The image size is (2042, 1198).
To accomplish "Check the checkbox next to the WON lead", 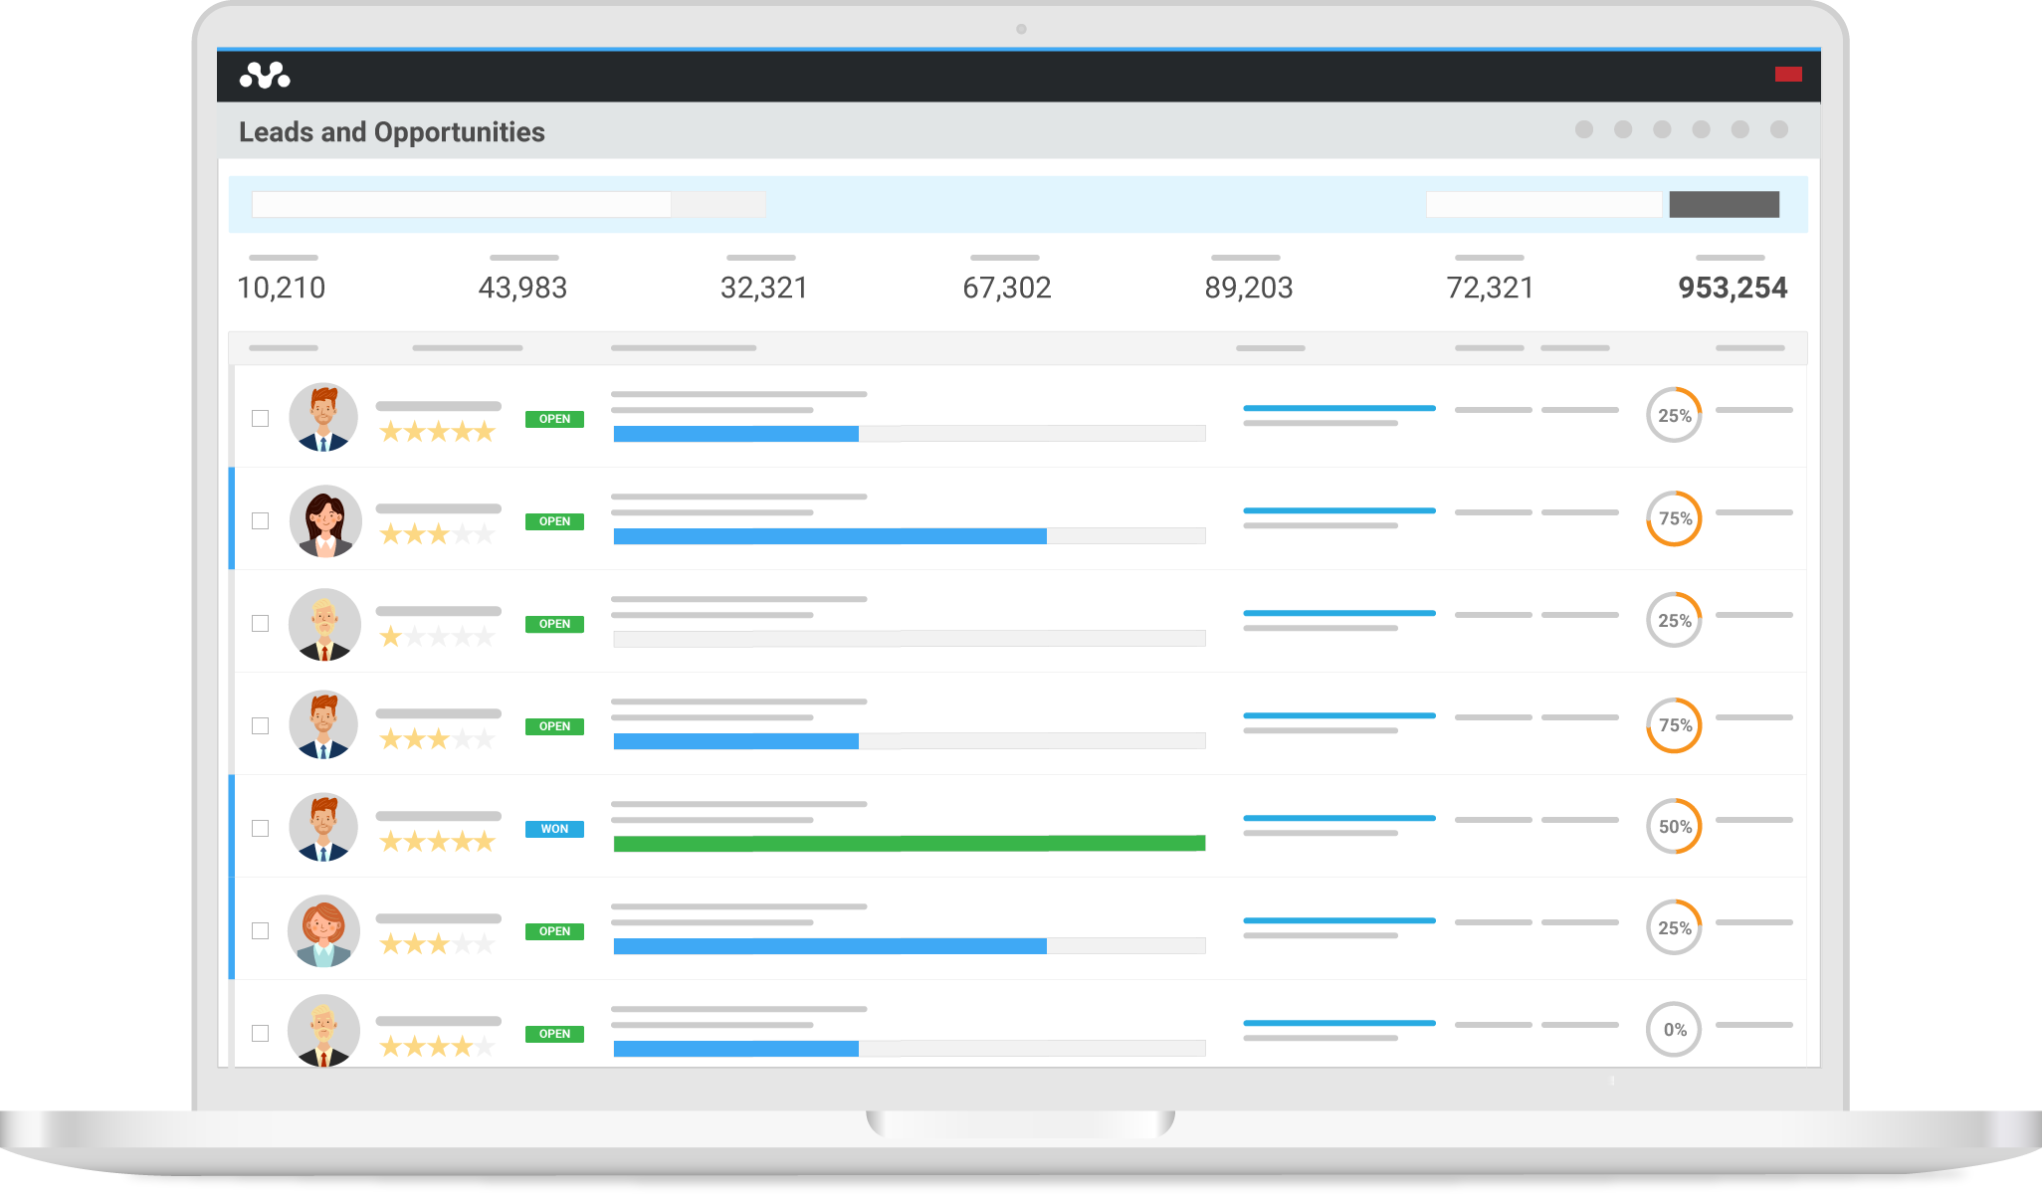I will 262,827.
